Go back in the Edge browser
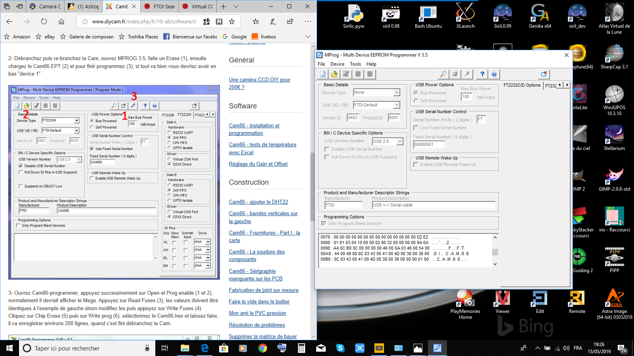The width and height of the screenshot is (634, 356). coord(10,21)
